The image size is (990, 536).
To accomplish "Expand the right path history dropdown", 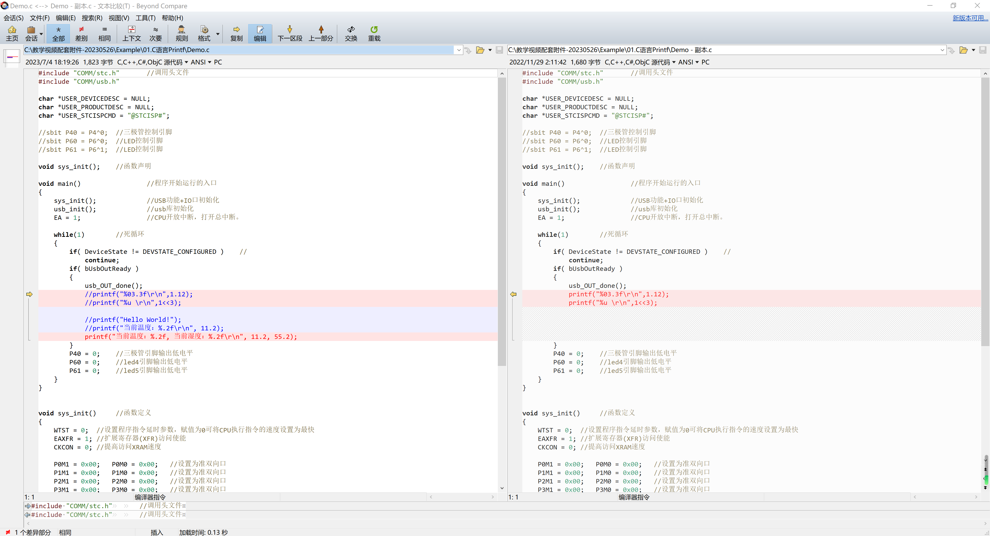I will tap(942, 50).
